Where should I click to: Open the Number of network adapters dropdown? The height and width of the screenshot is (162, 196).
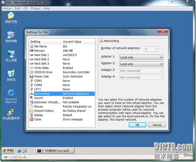tap(151, 49)
